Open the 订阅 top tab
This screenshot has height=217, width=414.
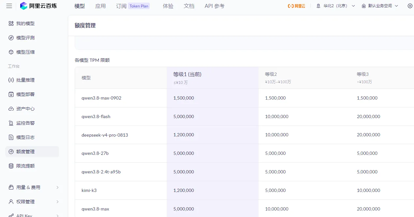(121, 6)
